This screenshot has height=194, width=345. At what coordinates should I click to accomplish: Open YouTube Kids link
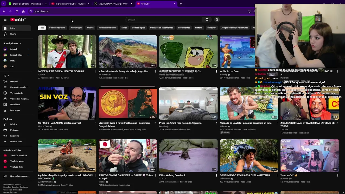tap(17, 167)
